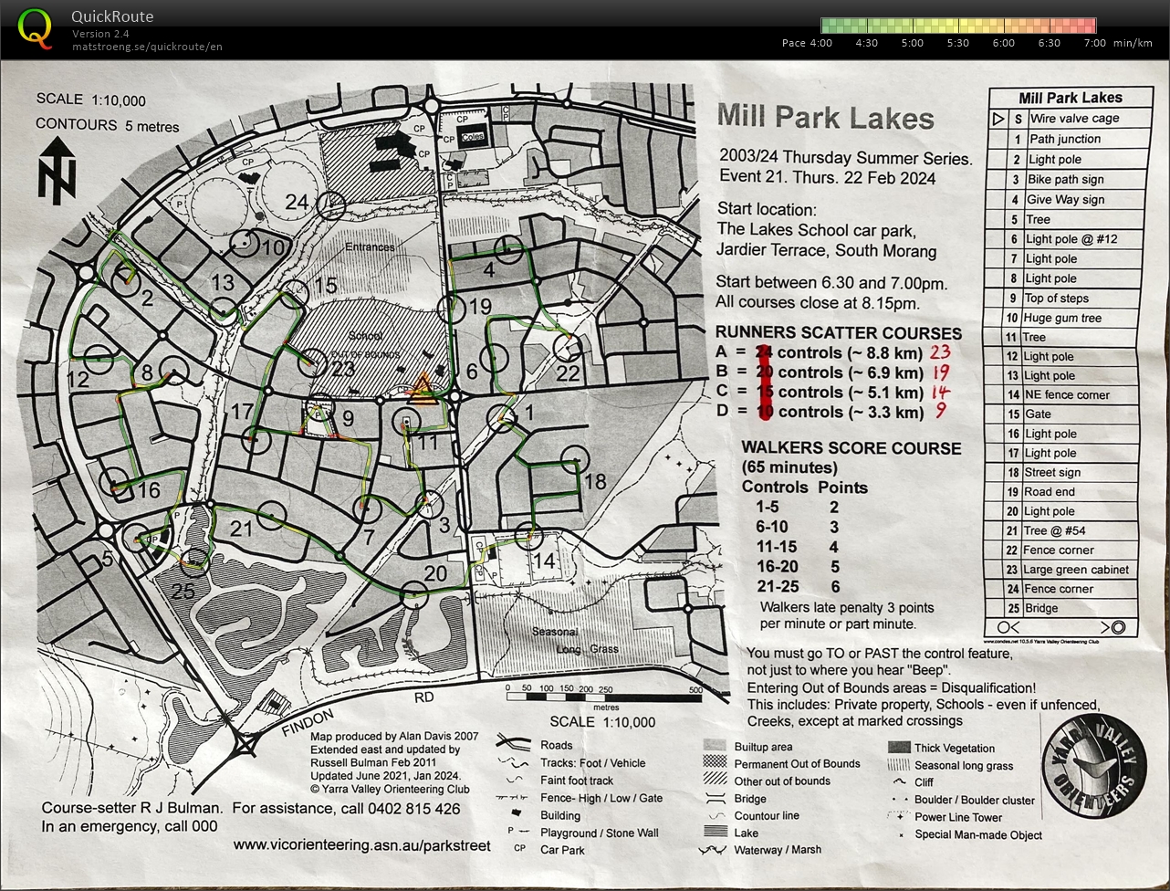Click the north arrow symbol on map
This screenshot has height=891, width=1170.
(57, 171)
